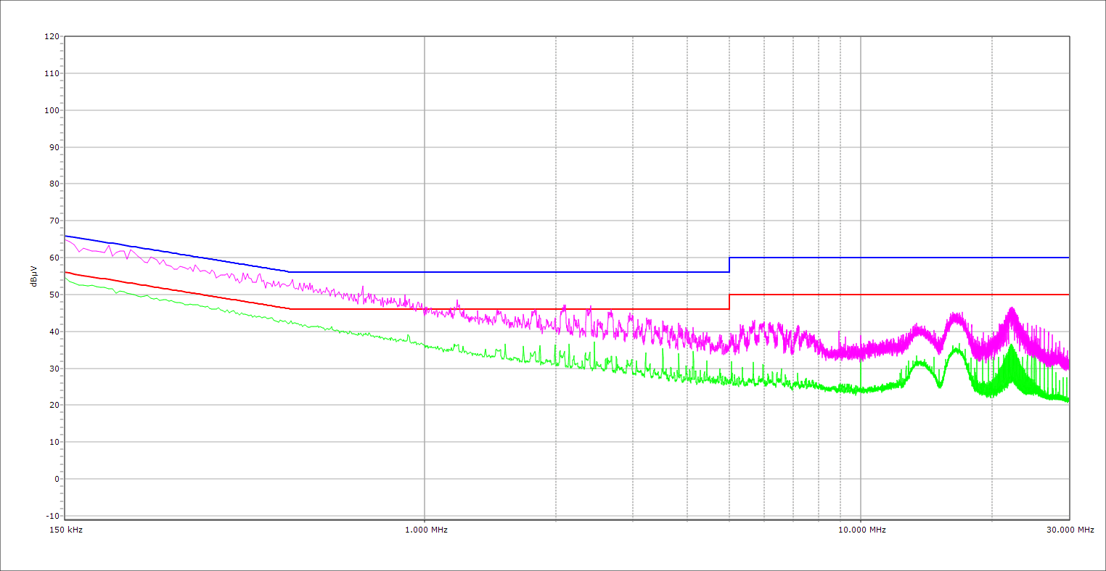
Task: Click the green trace start at 150 kHz
Action: pos(66,278)
